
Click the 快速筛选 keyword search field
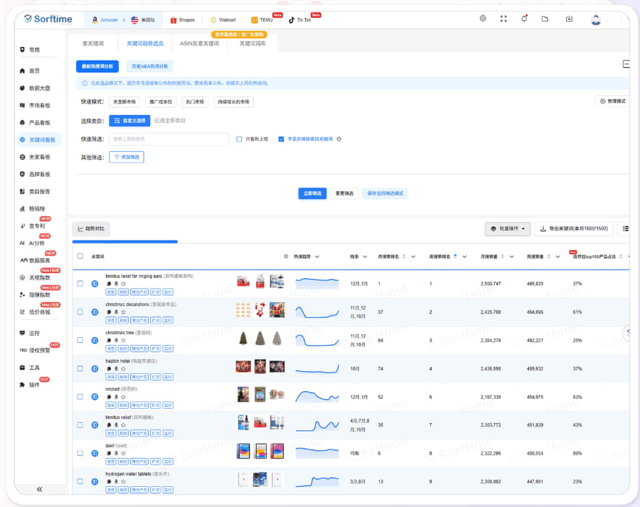(x=169, y=139)
